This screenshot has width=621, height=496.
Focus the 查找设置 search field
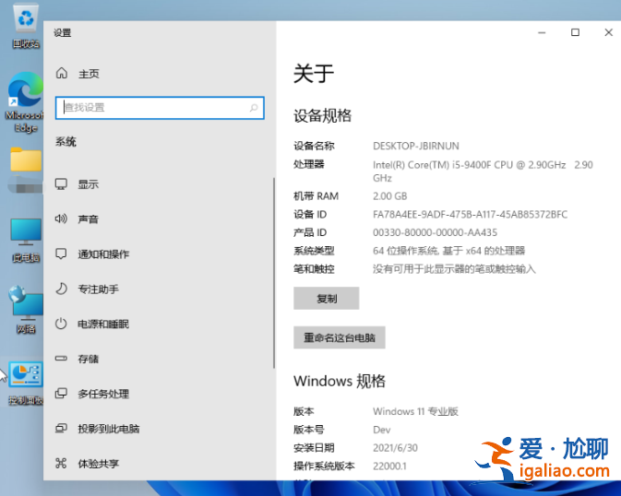pos(160,108)
